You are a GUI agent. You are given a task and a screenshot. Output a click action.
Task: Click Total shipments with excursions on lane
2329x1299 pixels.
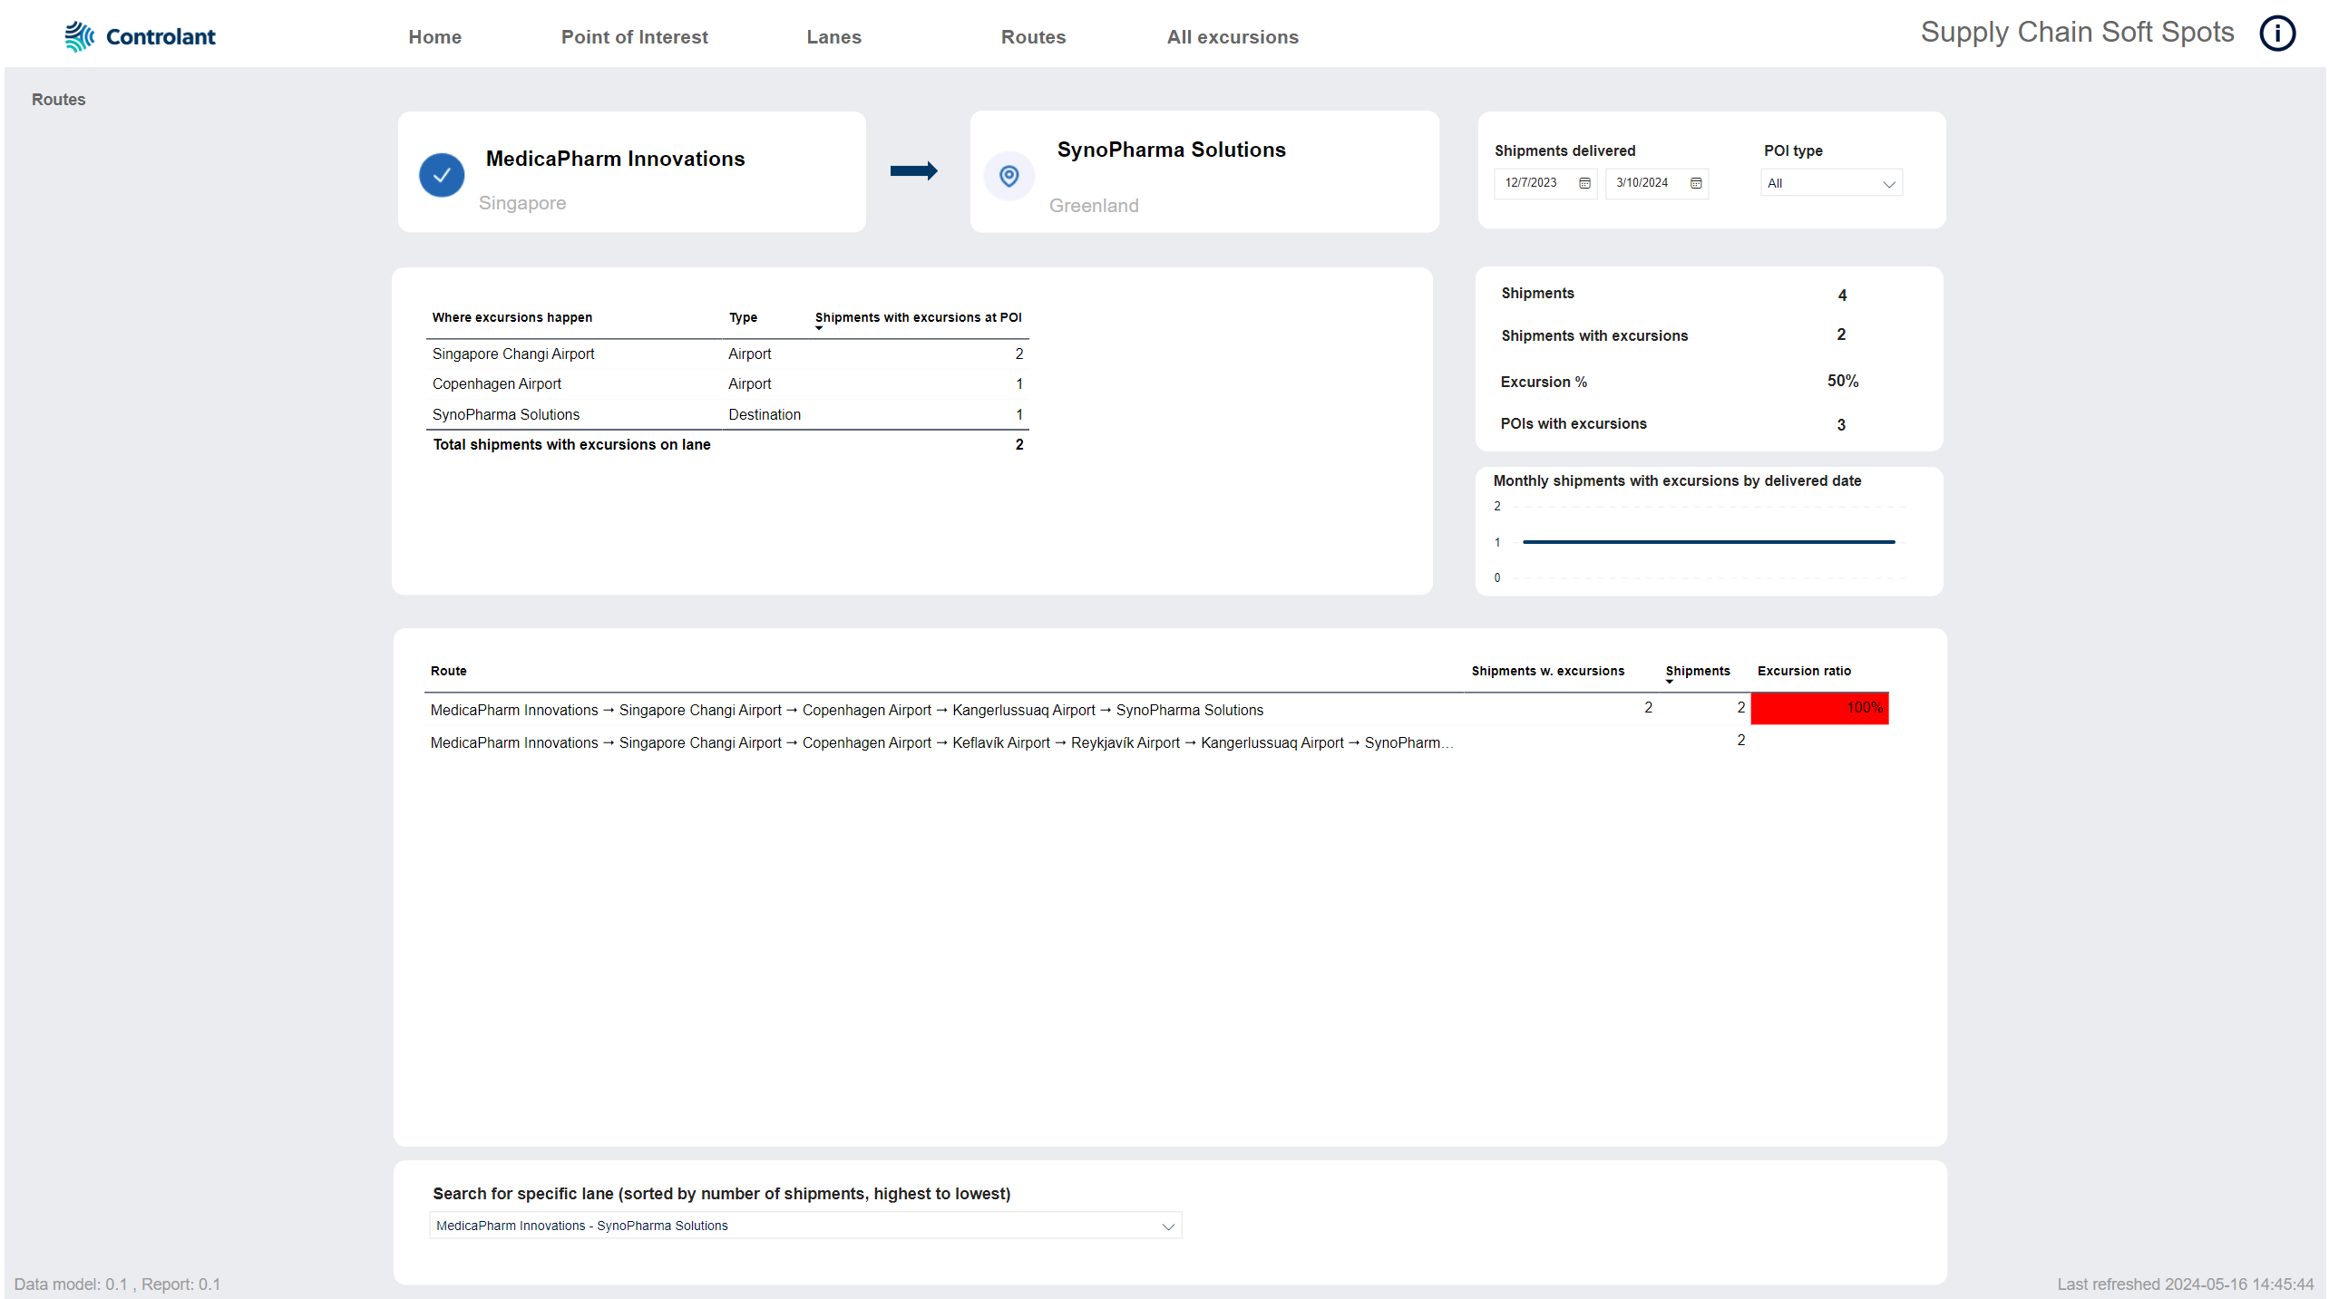coord(571,445)
